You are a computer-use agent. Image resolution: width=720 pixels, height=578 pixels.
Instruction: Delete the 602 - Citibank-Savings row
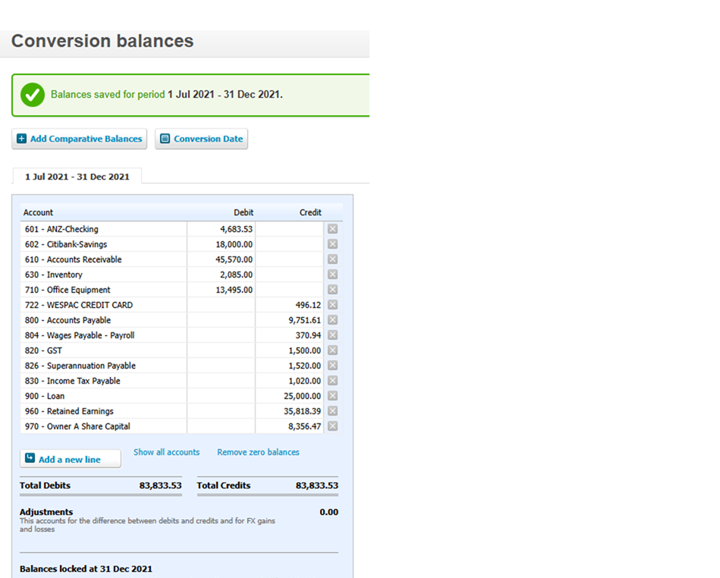pyautogui.click(x=332, y=243)
